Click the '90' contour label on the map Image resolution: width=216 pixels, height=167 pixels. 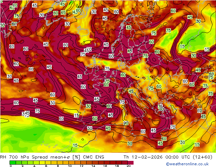pos(126,123)
